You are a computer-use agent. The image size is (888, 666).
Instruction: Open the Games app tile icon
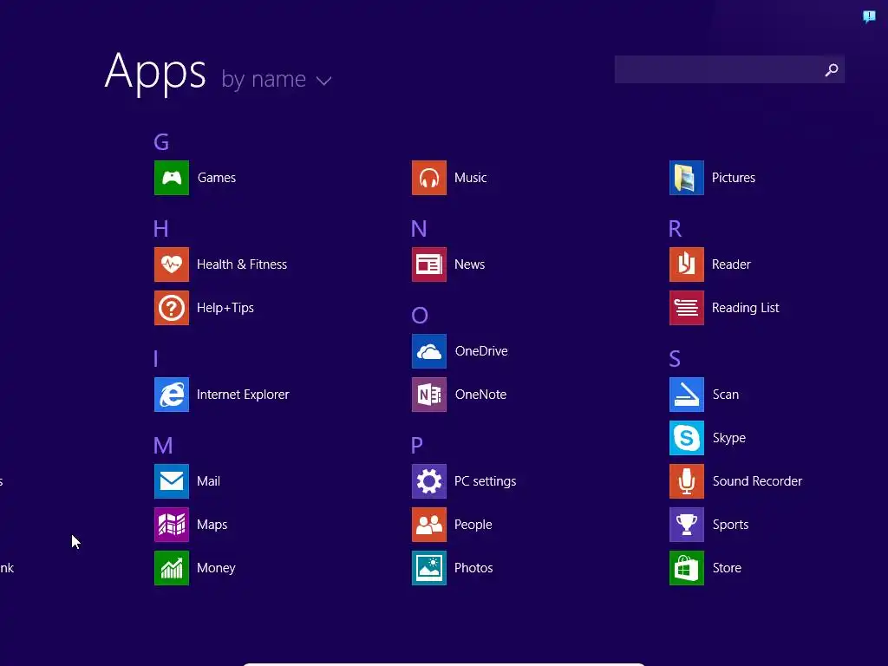172,178
